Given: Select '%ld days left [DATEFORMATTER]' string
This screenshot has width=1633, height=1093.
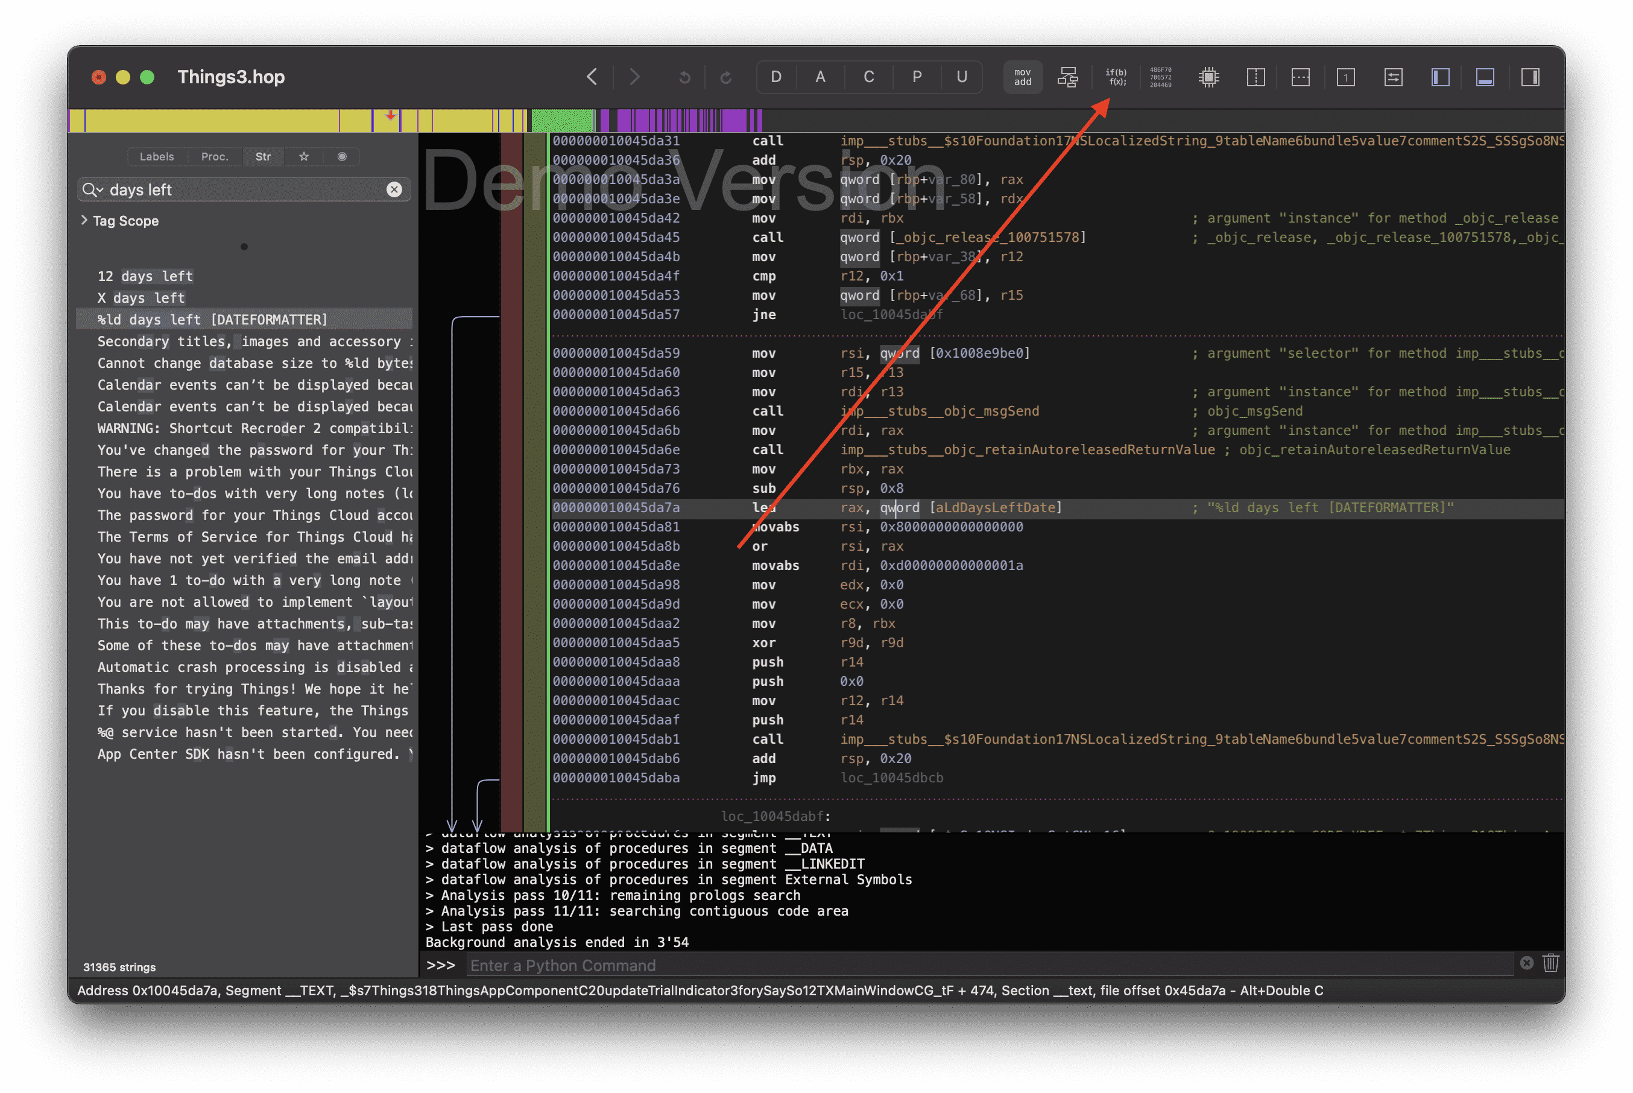Looking at the screenshot, I should [x=244, y=319].
